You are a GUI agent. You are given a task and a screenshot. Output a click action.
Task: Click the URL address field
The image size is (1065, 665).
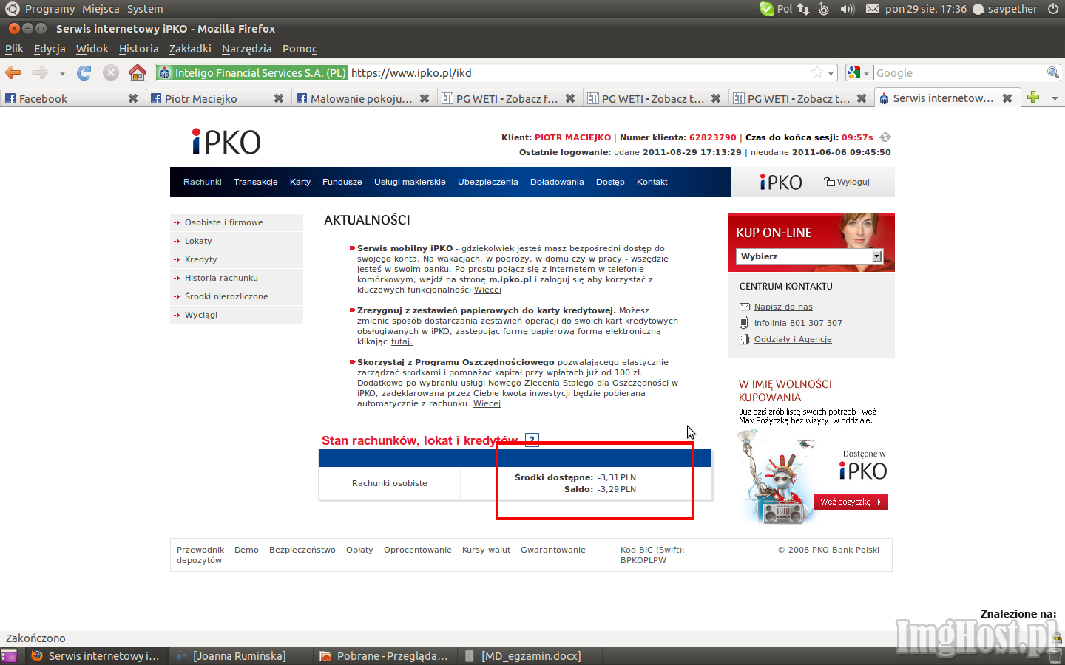[x=579, y=72]
